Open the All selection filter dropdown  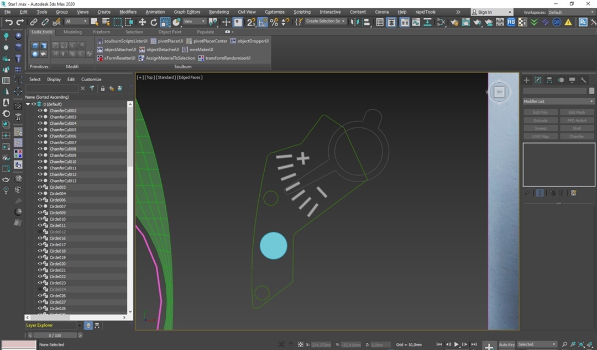[x=76, y=22]
